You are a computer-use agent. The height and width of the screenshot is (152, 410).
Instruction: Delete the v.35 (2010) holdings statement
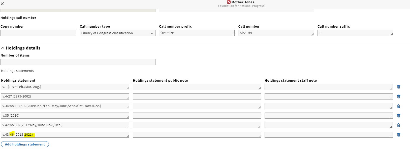399,116
